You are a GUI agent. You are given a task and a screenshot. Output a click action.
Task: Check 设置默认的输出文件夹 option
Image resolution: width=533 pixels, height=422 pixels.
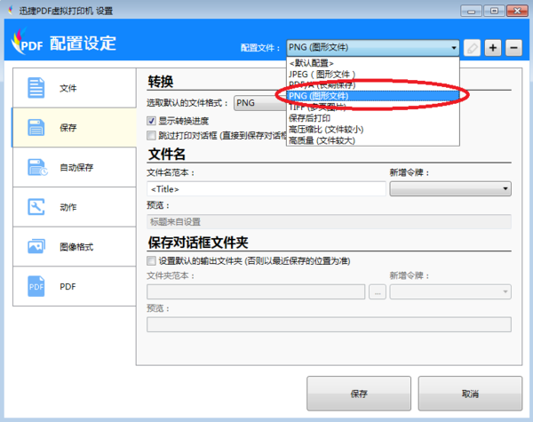(151, 261)
